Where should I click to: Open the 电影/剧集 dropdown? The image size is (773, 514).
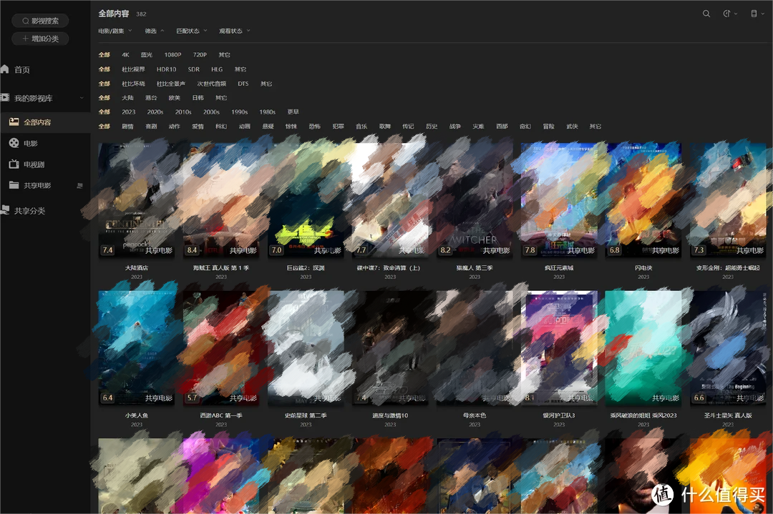tap(115, 31)
